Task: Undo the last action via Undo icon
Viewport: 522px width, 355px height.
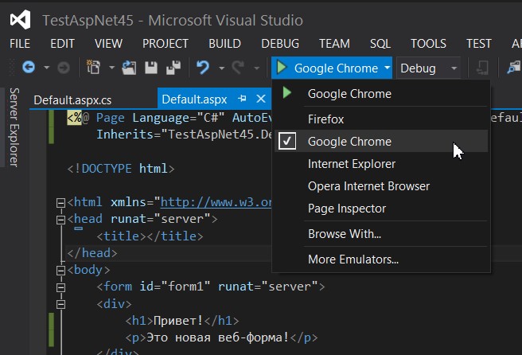Action: tap(203, 68)
